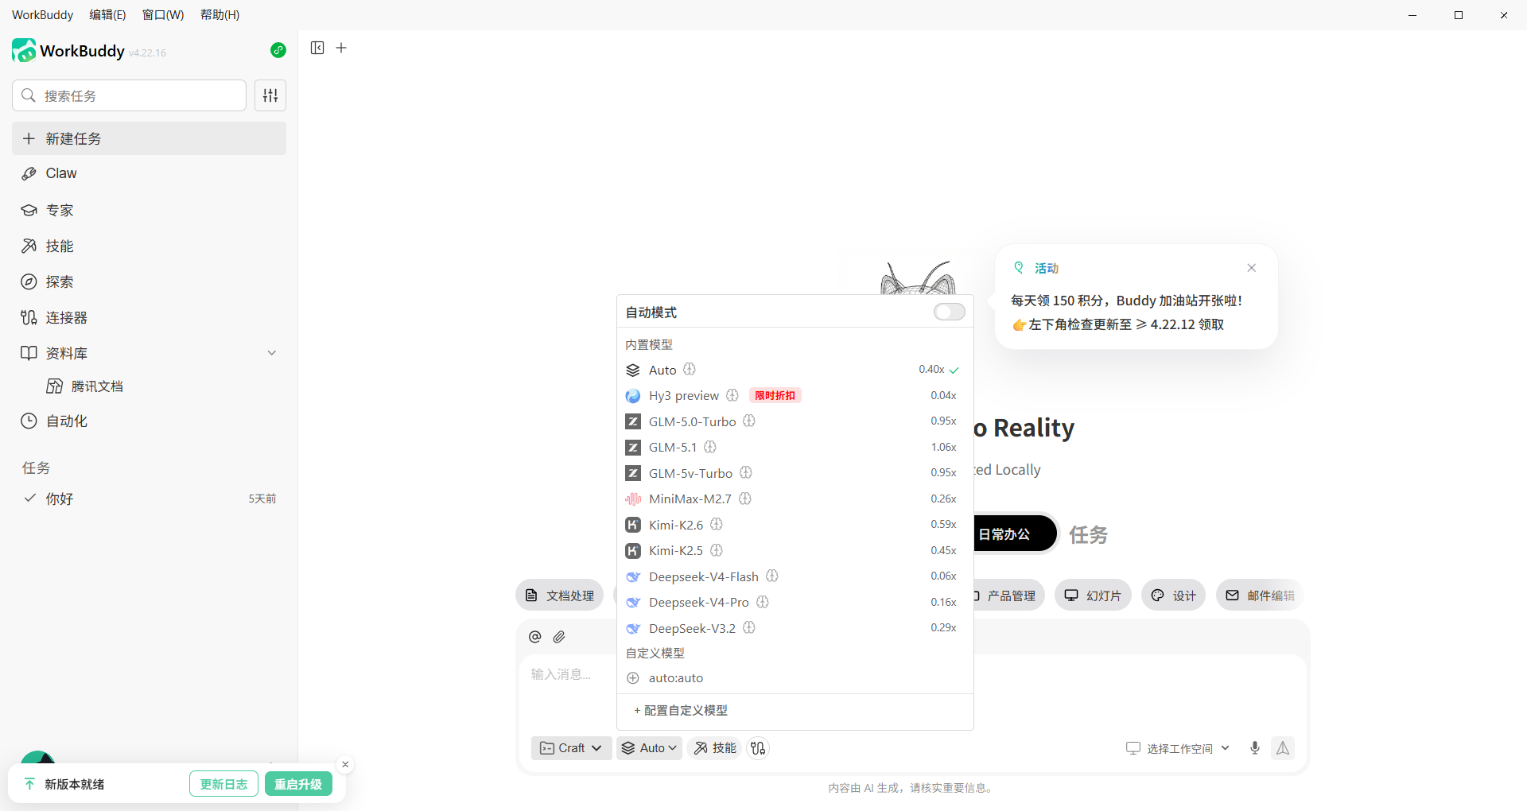Click the info icon beside Deepseek-V4-Pro
1527x811 pixels.
pyautogui.click(x=763, y=602)
